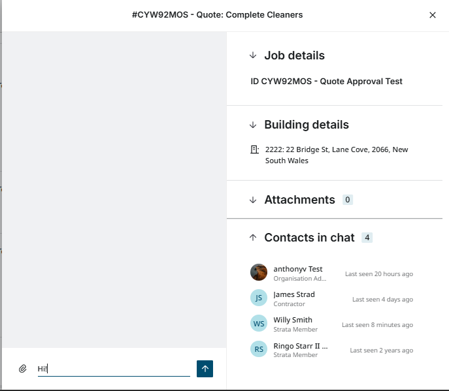Click the paperclip attach file icon
Screen dimensions: 449x391
coord(23,369)
